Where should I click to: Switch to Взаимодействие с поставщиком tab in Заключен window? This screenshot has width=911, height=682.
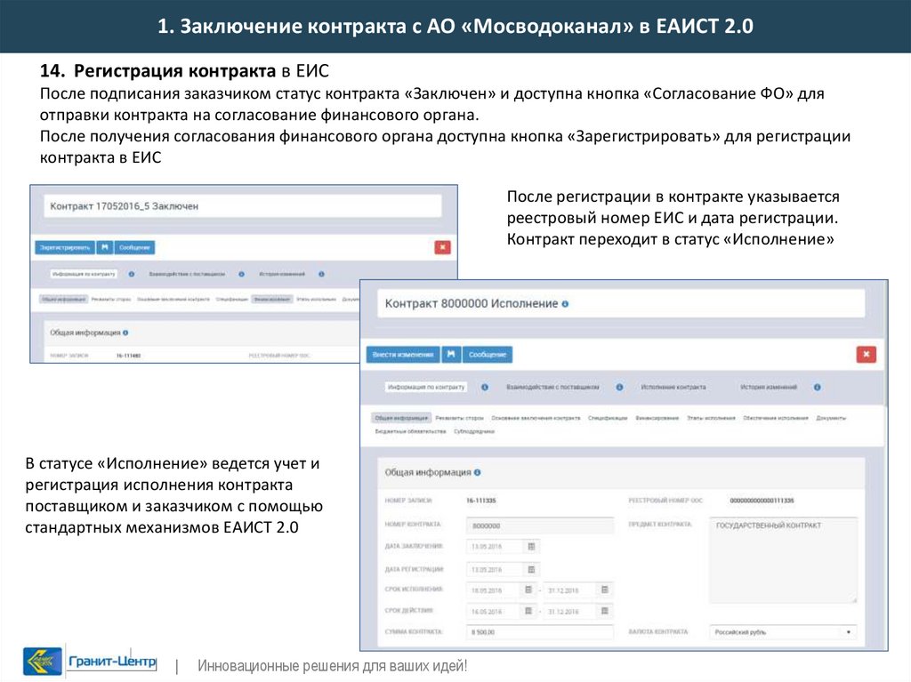[x=187, y=274]
